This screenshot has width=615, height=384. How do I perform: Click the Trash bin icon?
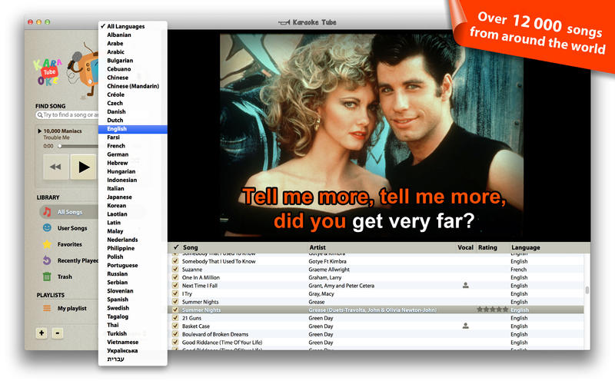pyautogui.click(x=47, y=276)
